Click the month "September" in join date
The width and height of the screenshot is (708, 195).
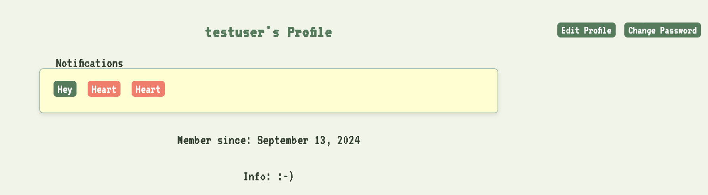(282, 140)
